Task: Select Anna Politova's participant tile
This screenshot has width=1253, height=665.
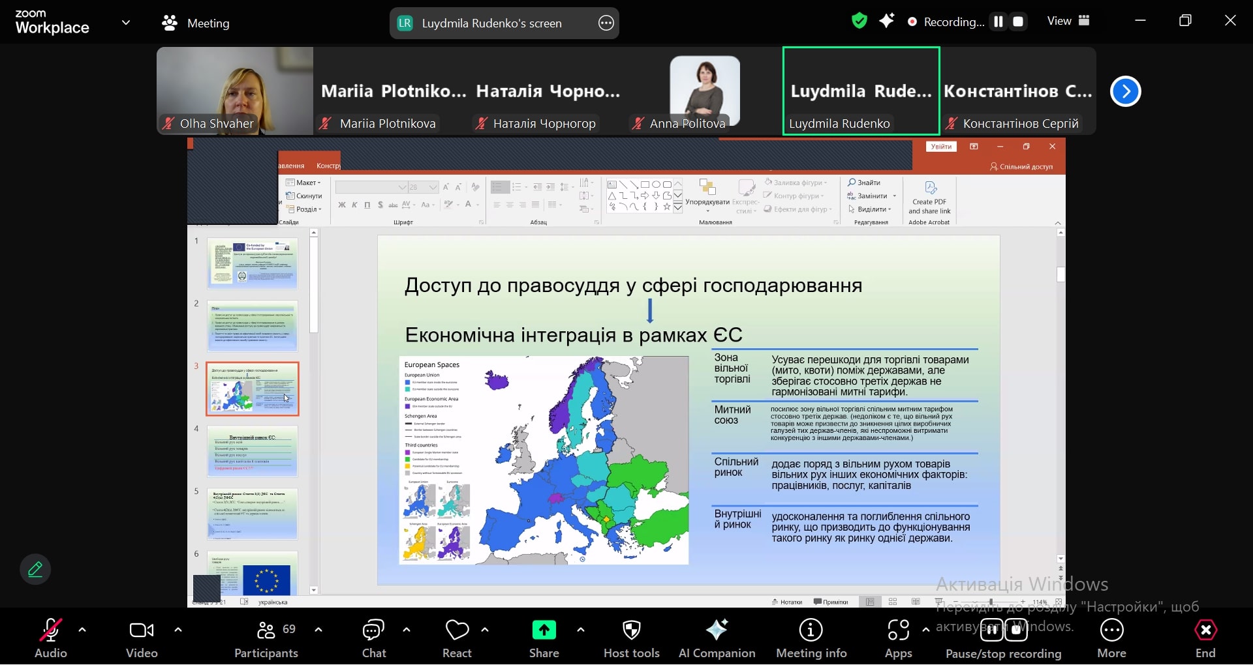Action: [705, 91]
